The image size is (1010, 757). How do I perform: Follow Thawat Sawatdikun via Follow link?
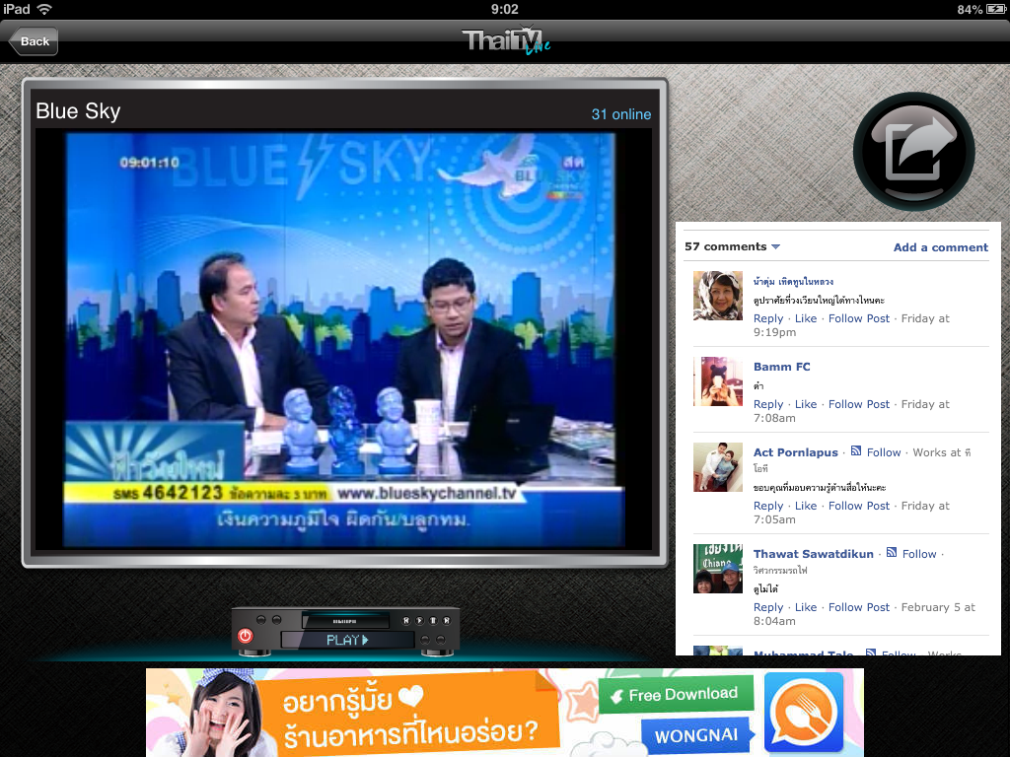pos(919,554)
